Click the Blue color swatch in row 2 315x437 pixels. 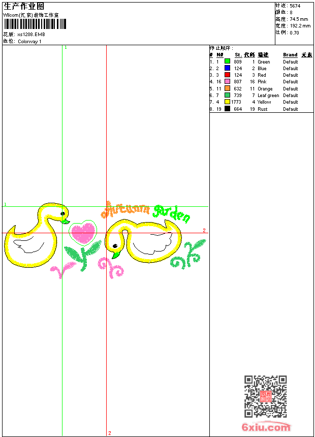pyautogui.click(x=228, y=68)
